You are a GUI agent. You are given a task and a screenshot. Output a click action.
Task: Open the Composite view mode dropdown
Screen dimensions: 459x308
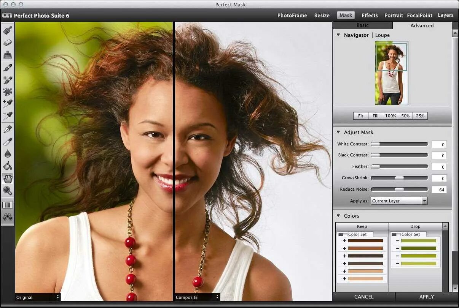coord(197,297)
